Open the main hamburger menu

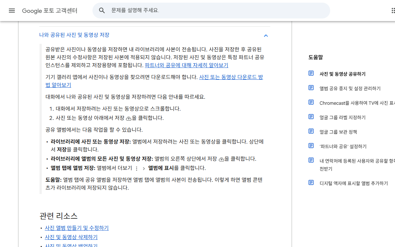(12, 11)
